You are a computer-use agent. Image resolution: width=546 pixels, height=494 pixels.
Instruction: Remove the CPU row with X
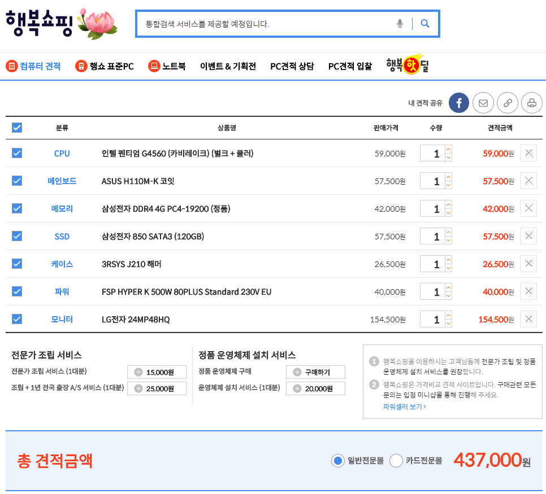[528, 153]
